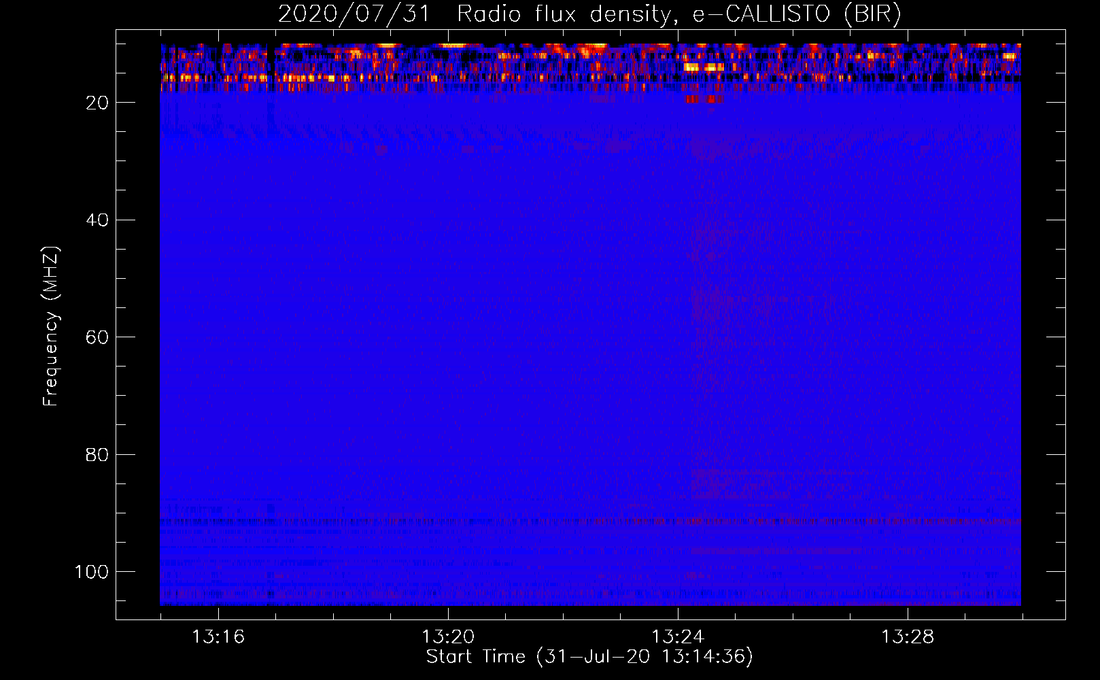
Task: Click the '13:24' time tick label
Action: [x=678, y=637]
